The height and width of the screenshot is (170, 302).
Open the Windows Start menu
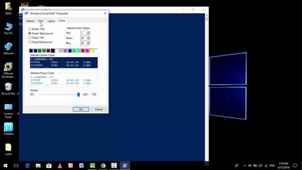point(5,166)
